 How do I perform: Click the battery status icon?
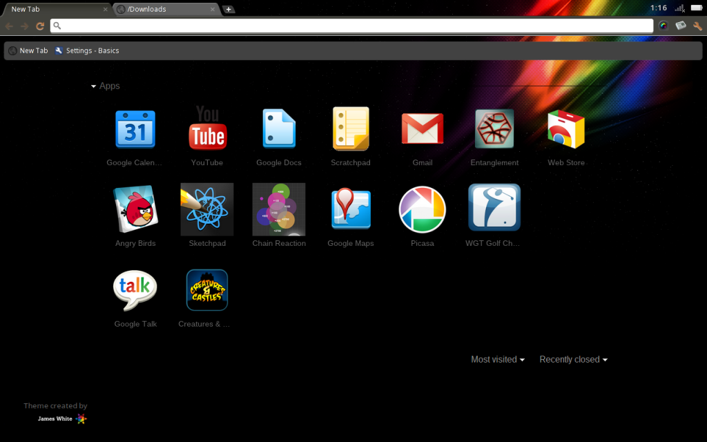click(697, 8)
